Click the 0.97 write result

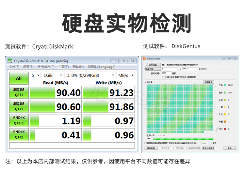[109, 120]
